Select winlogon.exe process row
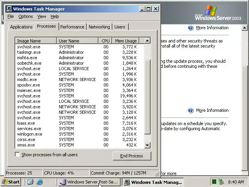This screenshot has height=187, width=249. tap(80, 134)
